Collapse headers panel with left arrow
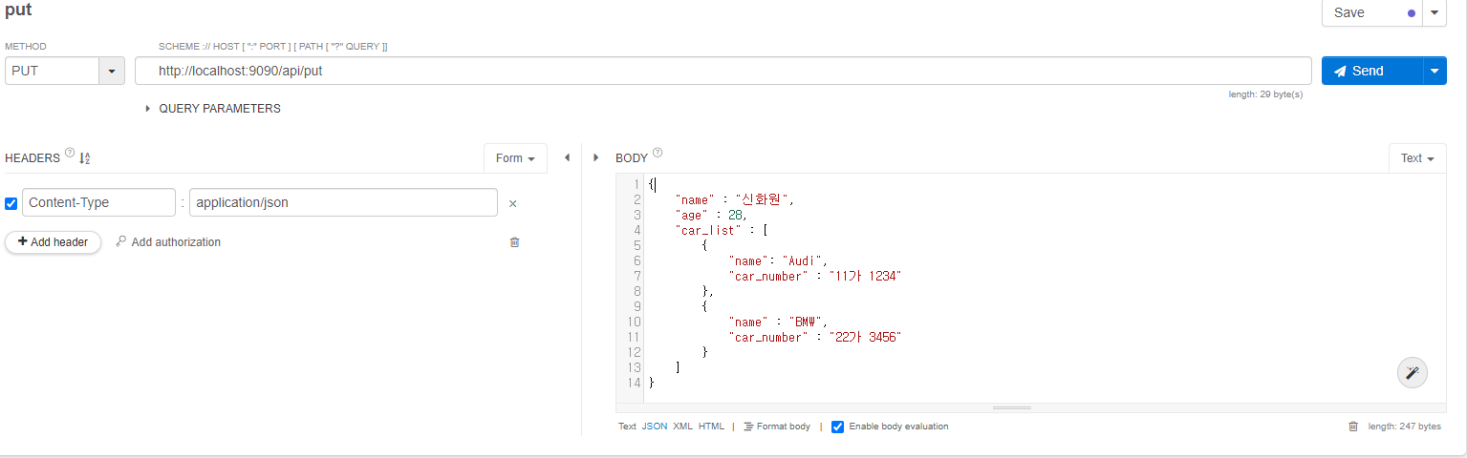Image resolution: width=1467 pixels, height=458 pixels. [567, 157]
